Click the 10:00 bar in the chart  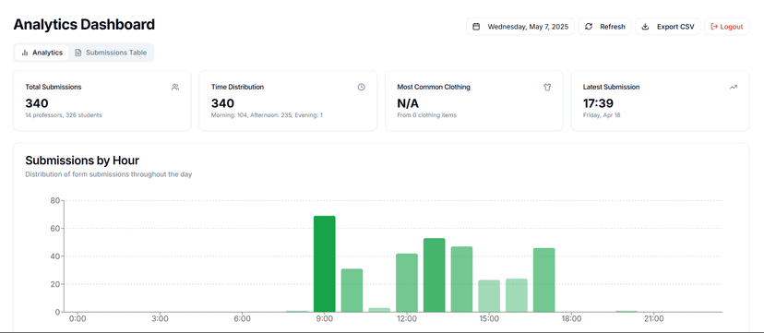[352, 291]
